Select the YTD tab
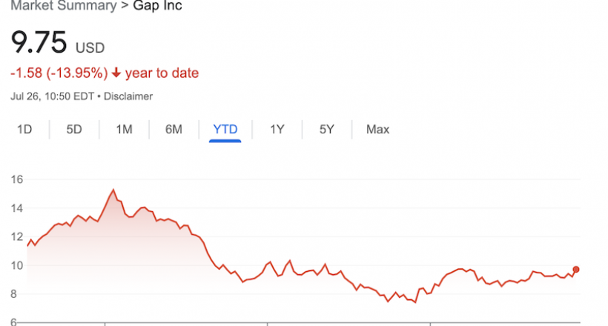608x326 pixels. 225,129
